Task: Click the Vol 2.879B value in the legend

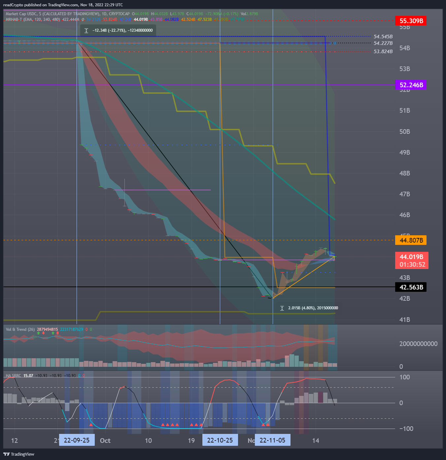Action: (249, 14)
